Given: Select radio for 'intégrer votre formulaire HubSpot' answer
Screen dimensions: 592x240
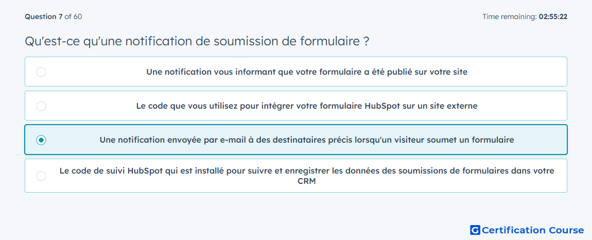Looking at the screenshot, I should click(41, 106).
